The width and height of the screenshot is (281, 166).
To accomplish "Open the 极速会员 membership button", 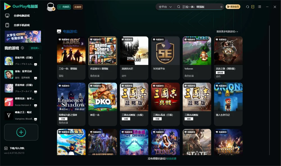I will 233,7.
